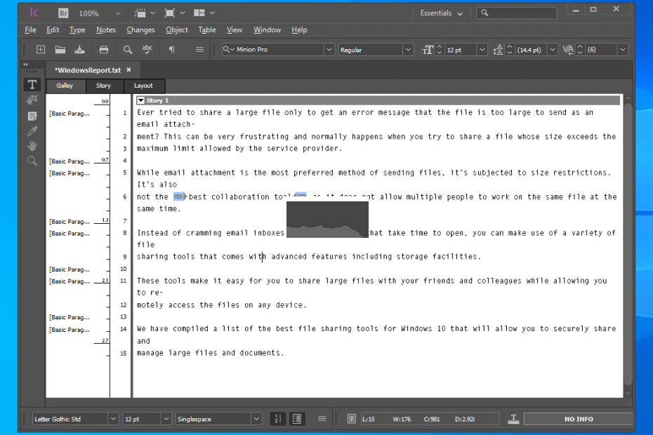The image size is (653, 435).
Task: Close the WindowsReport.txt document tab
Action: click(128, 69)
